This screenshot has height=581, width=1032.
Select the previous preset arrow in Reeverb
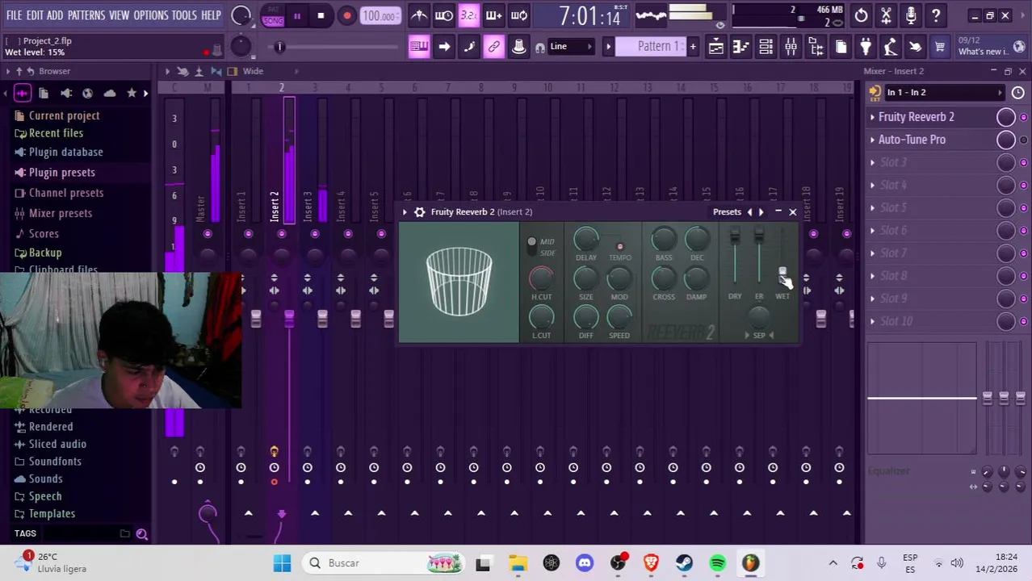click(749, 212)
